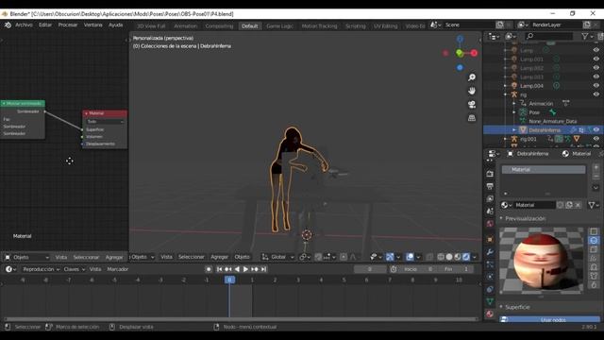This screenshot has width=604, height=340.
Task: Toggle the camera view icon
Action: coord(472,105)
